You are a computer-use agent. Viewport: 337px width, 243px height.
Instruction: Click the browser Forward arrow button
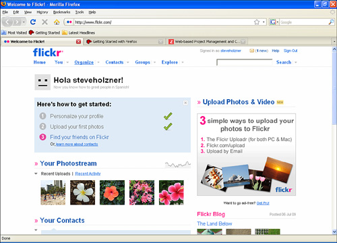point(17,22)
